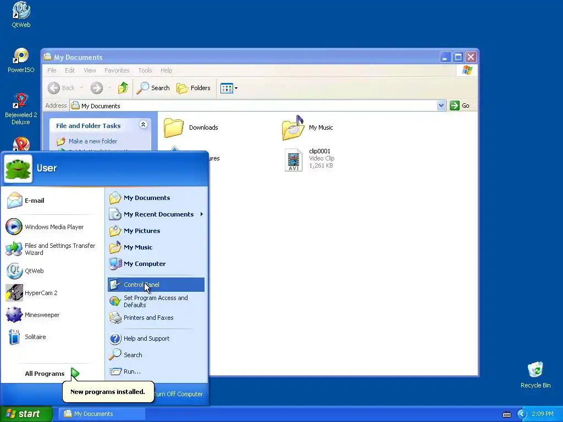Select the PowerISO desktop icon
This screenshot has height=422, width=563.
click(21, 60)
